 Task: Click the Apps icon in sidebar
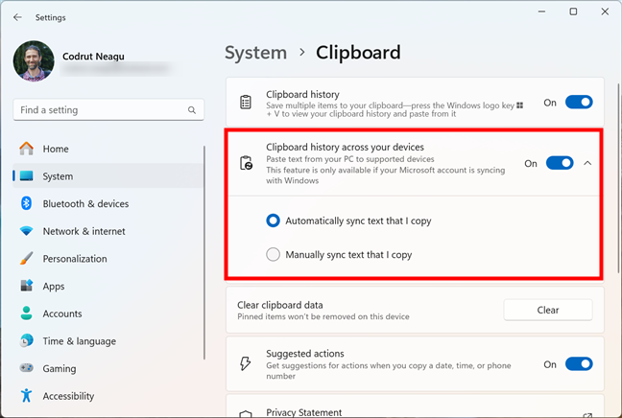(27, 286)
